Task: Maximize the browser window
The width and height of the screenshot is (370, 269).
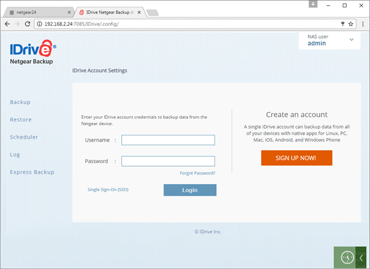Action: 344,6
